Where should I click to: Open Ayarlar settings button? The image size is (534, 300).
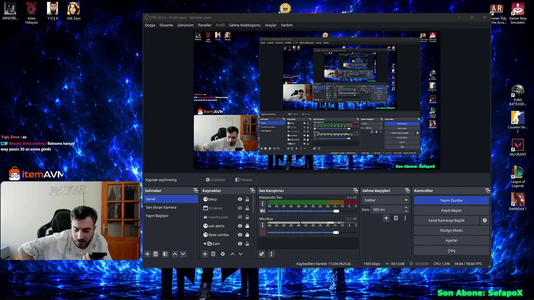tap(451, 240)
